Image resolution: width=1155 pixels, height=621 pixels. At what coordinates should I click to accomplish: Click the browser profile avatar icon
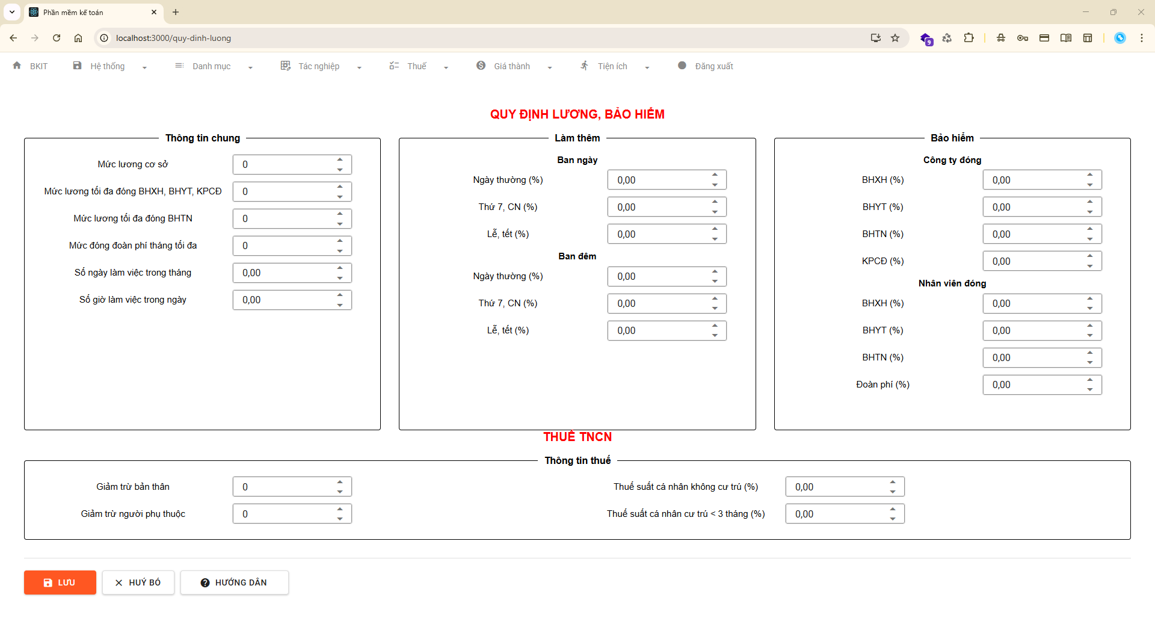point(1120,38)
